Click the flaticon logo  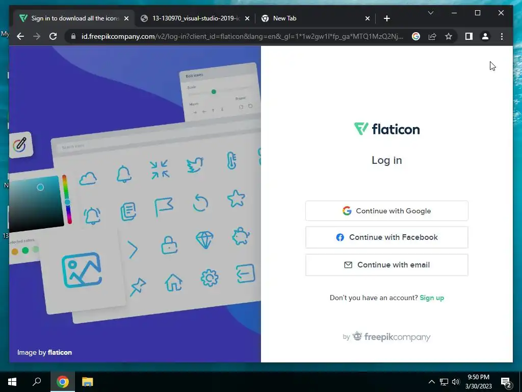tap(387, 129)
